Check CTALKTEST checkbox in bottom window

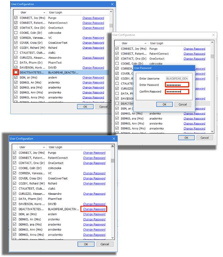[15, 188]
